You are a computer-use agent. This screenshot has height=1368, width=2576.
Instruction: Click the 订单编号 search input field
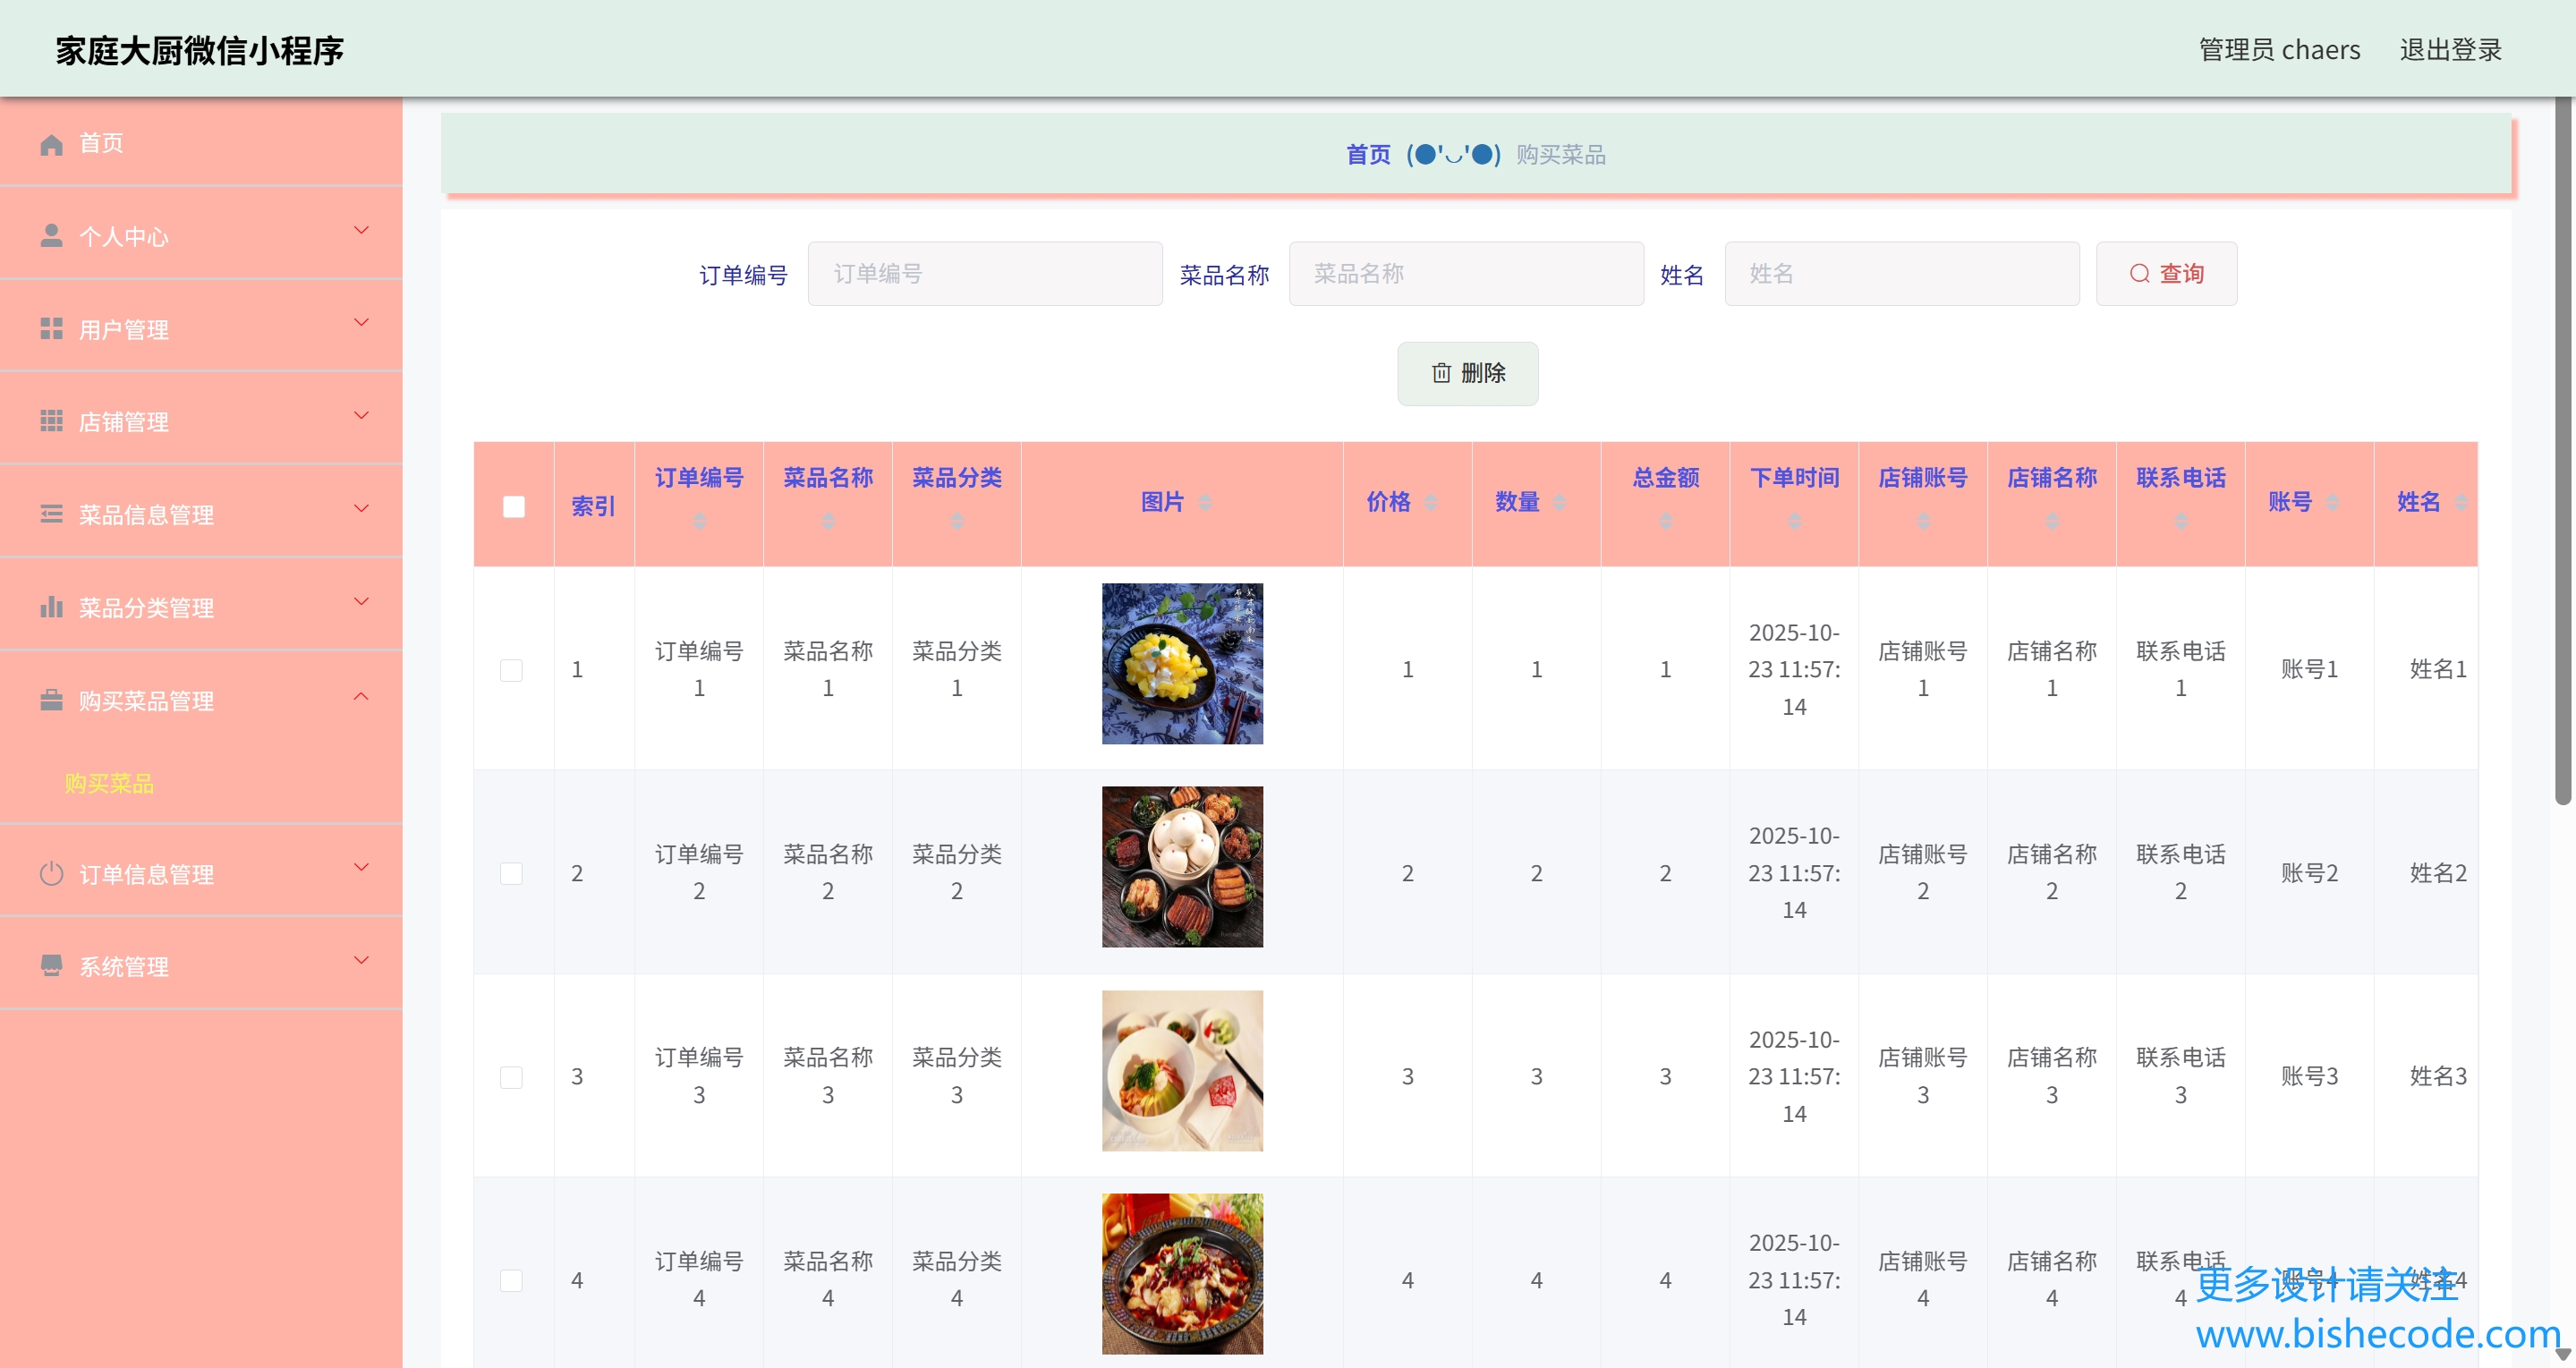pyautogui.click(x=985, y=274)
